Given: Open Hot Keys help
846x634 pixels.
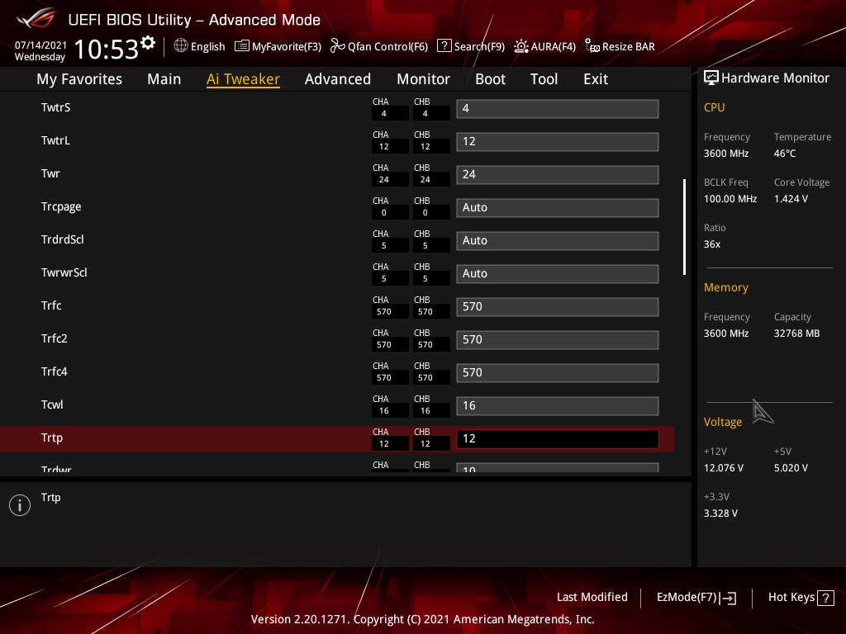Looking at the screenshot, I should click(x=791, y=598).
